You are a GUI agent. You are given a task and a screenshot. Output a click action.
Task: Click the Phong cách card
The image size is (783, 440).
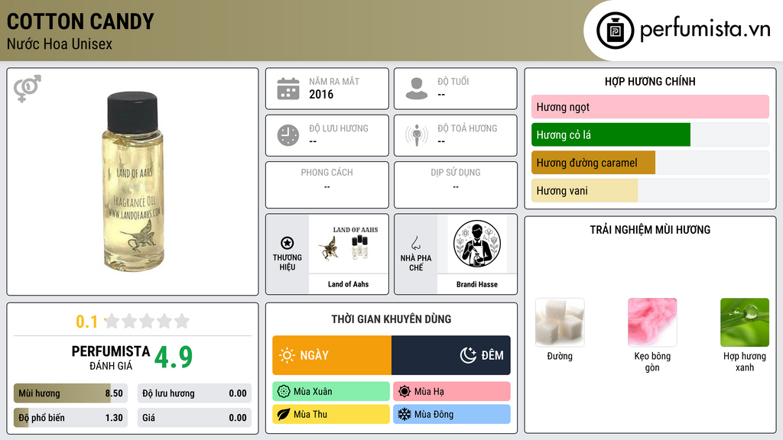327,185
